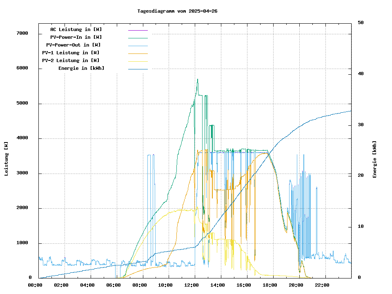The image size is (392, 294).
Task: Click the 4000 tick label on the left axis
Action: pos(22,138)
